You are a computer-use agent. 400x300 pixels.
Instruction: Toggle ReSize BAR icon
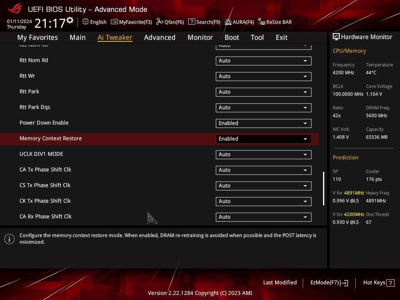tap(261, 22)
